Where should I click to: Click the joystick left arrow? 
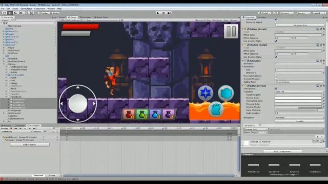61,103
